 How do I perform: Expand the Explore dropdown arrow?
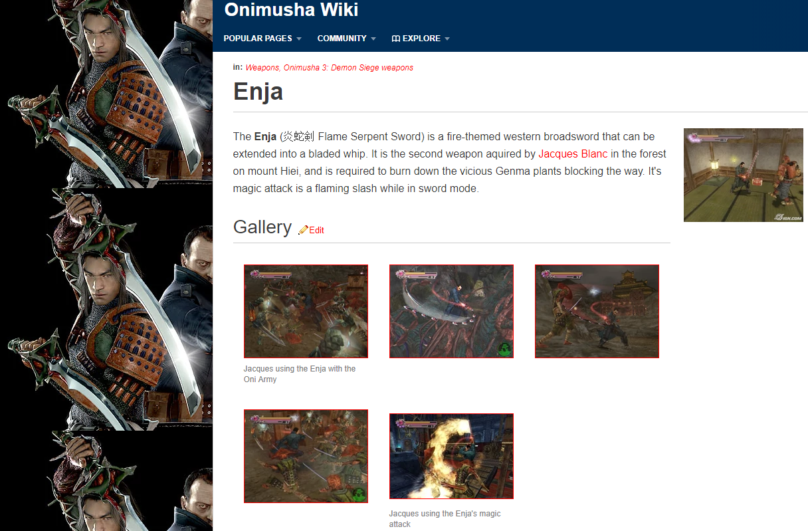coord(447,39)
